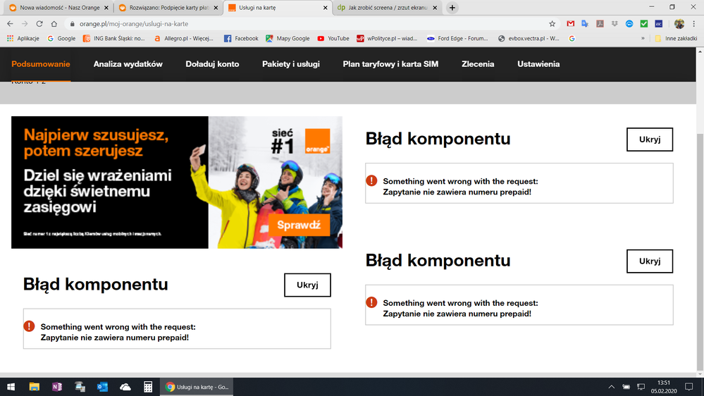The image size is (704, 396).
Task: Select the Podsumowanie menu item
Action: [x=41, y=64]
